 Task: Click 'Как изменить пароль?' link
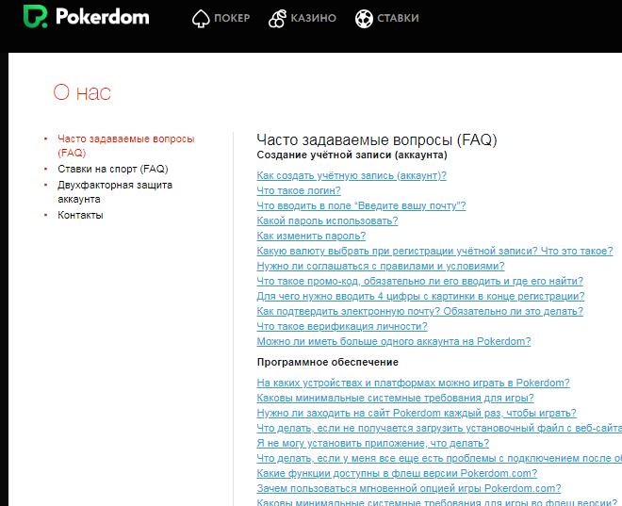[x=311, y=236]
